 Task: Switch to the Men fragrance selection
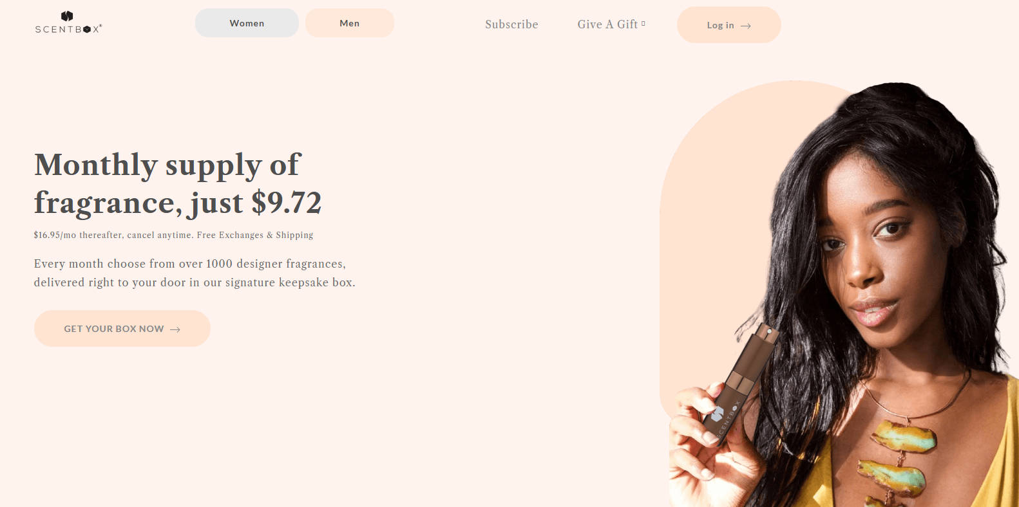pos(350,23)
